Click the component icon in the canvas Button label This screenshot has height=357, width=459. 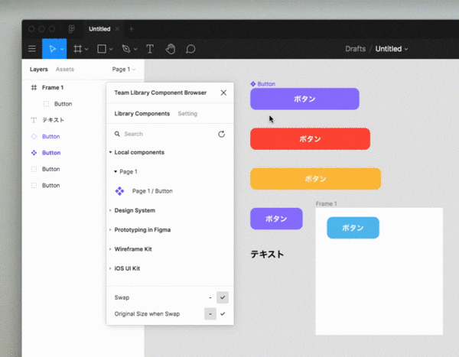(253, 84)
